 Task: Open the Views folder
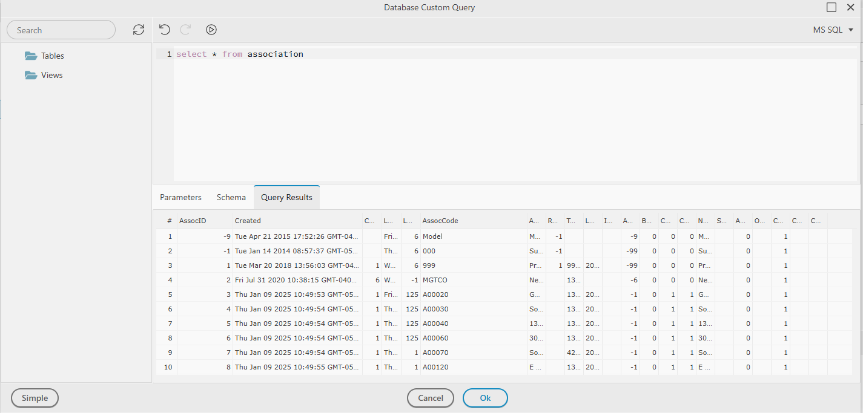pos(44,75)
